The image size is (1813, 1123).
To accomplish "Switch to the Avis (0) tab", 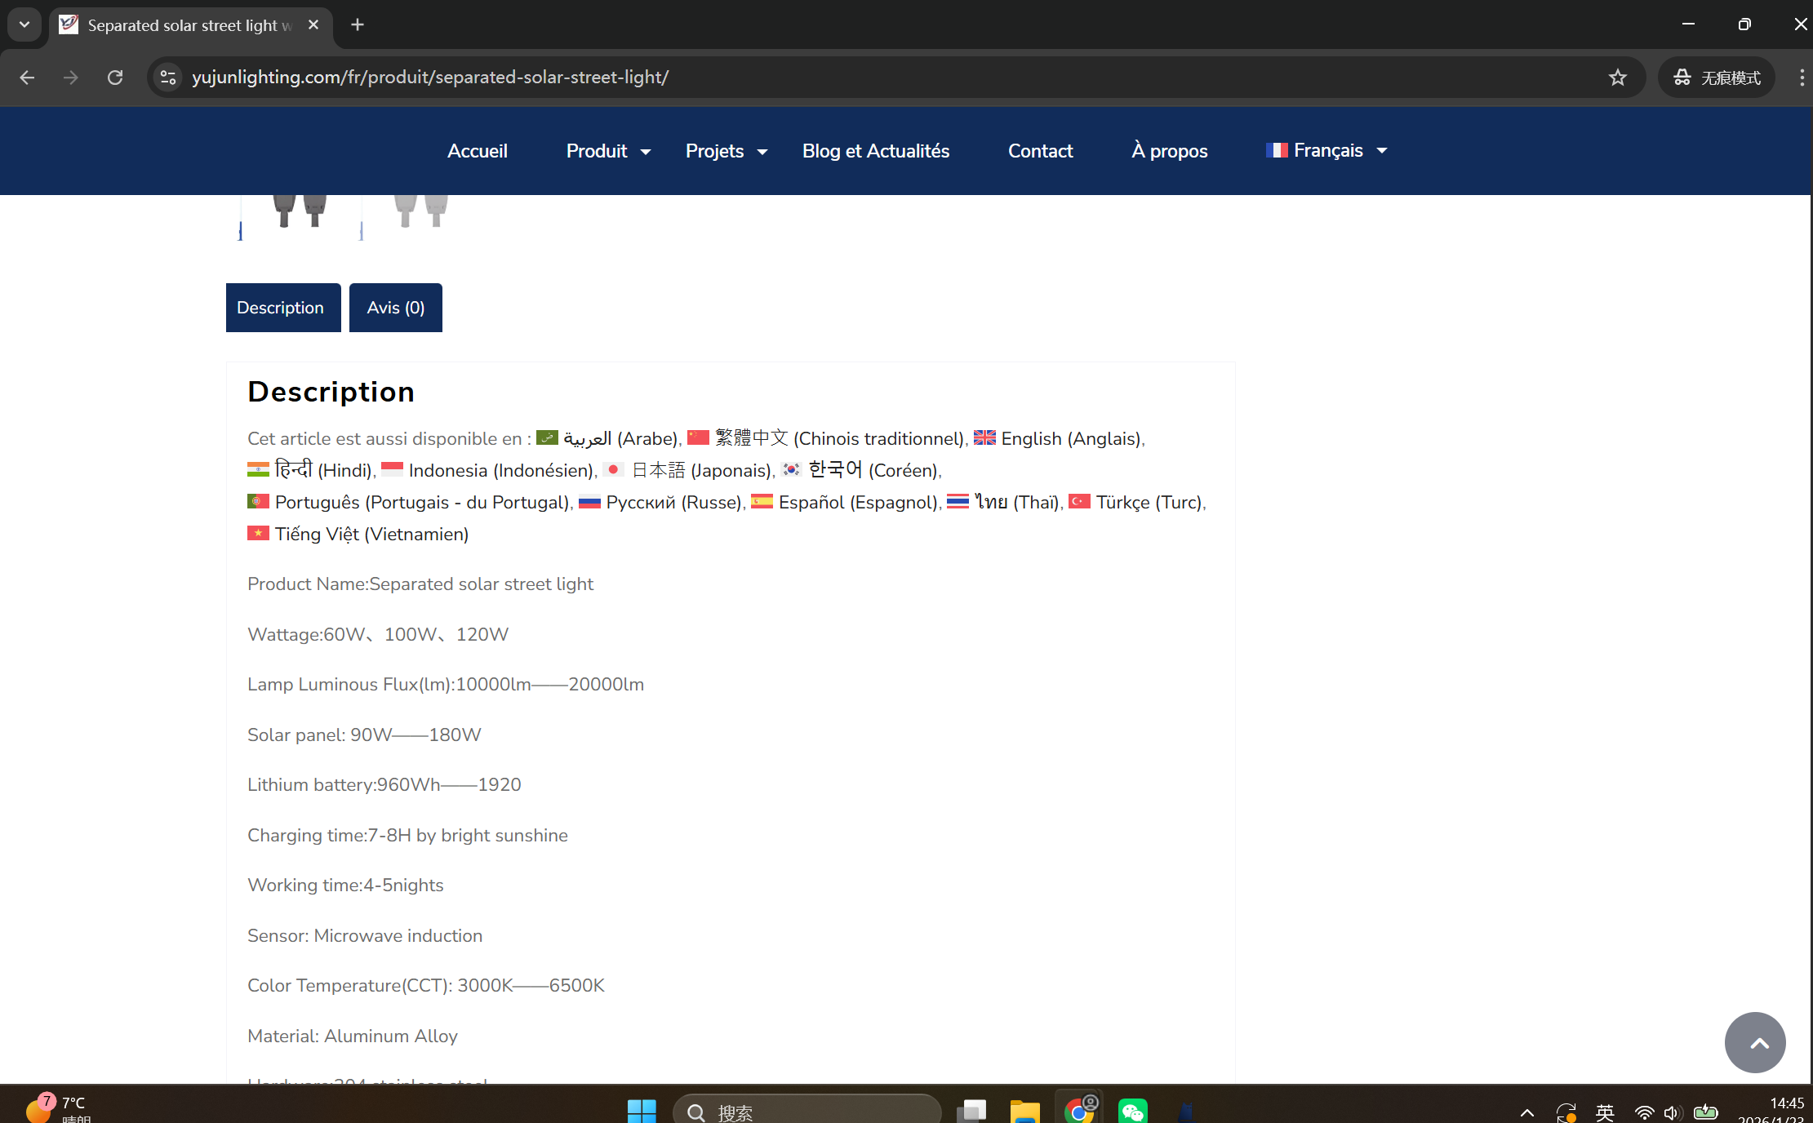I will point(395,308).
